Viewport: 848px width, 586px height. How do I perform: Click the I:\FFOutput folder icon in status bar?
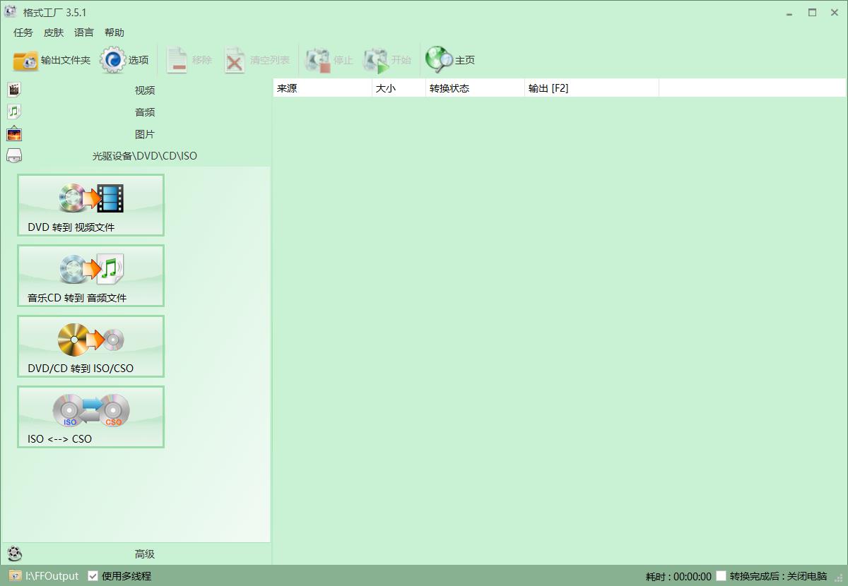point(15,575)
